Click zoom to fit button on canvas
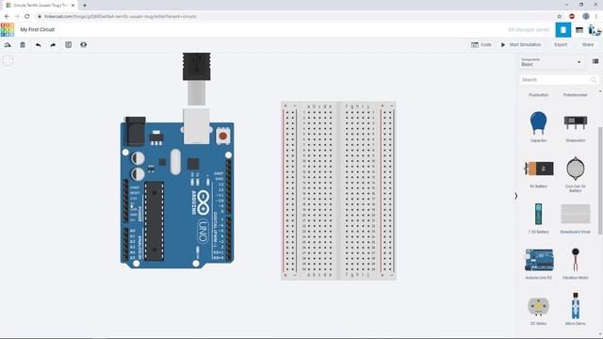The height and width of the screenshot is (339, 603). point(8,60)
